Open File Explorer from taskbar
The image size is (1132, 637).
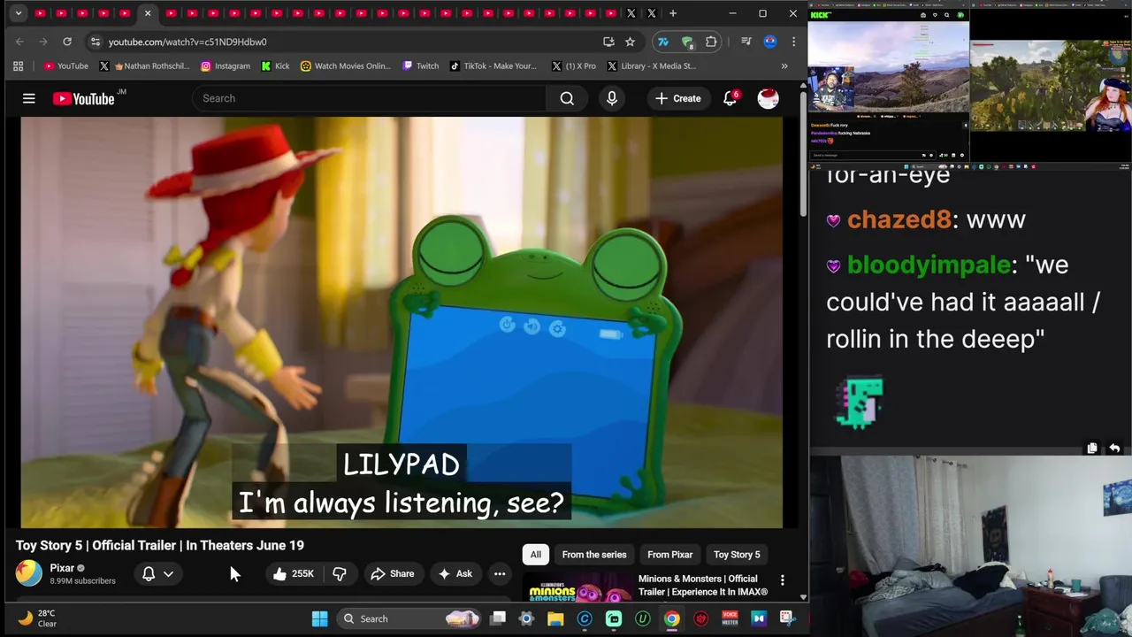click(x=555, y=618)
